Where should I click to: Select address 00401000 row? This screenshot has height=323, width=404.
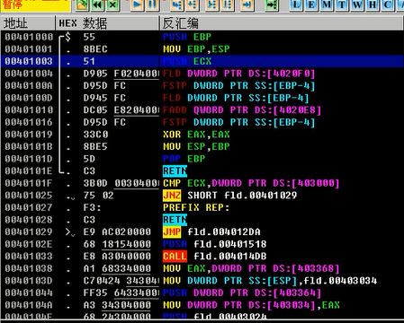pos(202,37)
